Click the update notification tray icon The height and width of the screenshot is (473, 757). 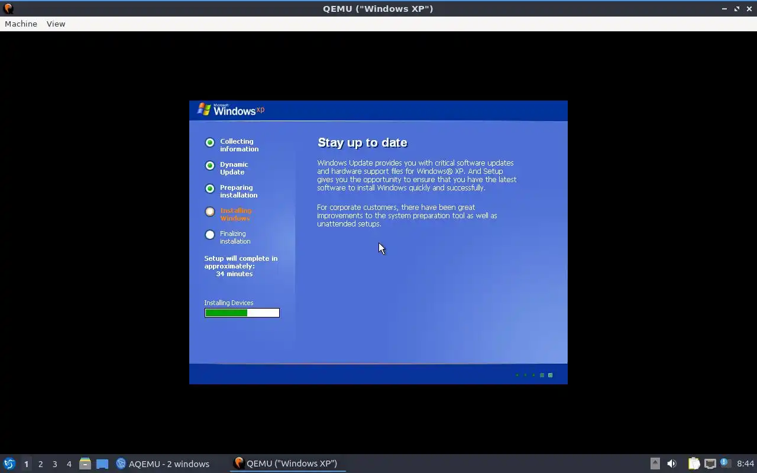click(725, 463)
